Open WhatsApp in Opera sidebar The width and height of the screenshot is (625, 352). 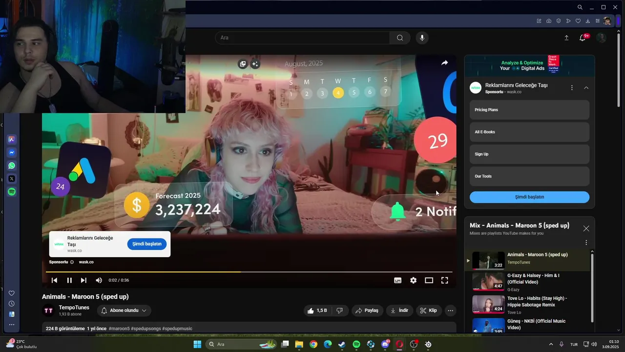(x=12, y=166)
